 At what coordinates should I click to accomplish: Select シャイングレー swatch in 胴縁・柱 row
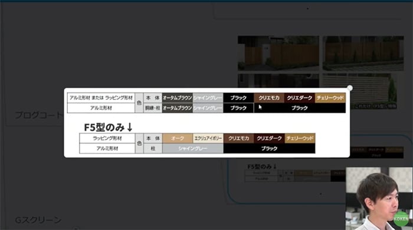pos(208,108)
